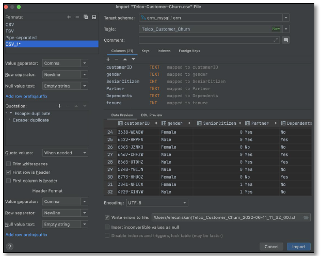Viewport: 321px width, 256px height.
Task: Click Header Format Add row prefix/suffix link
Action: tap(26, 235)
